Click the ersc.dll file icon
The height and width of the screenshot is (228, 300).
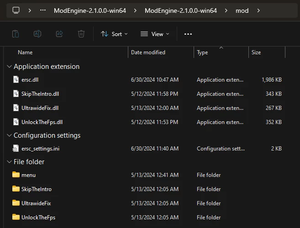pyautogui.click(x=16, y=79)
